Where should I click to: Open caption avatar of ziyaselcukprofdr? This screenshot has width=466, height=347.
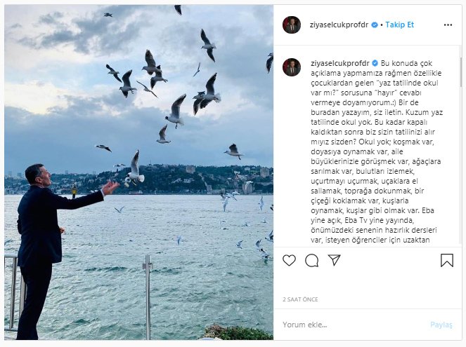pos(292,67)
